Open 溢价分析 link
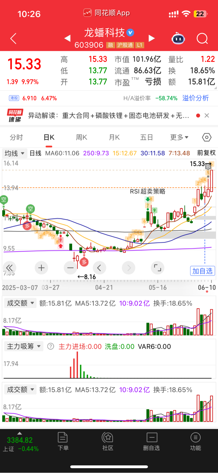218x473 pixels. [196, 98]
